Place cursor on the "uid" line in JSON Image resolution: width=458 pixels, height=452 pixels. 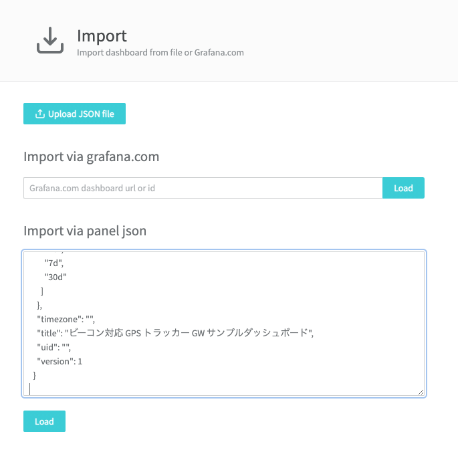click(x=53, y=347)
